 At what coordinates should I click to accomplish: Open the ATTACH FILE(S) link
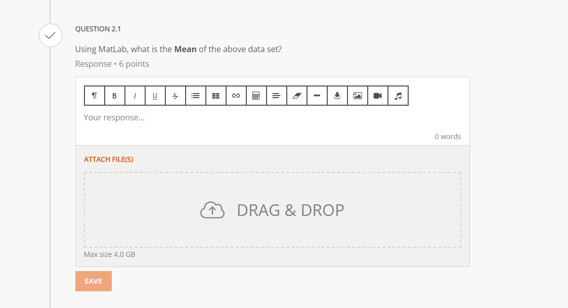108,159
